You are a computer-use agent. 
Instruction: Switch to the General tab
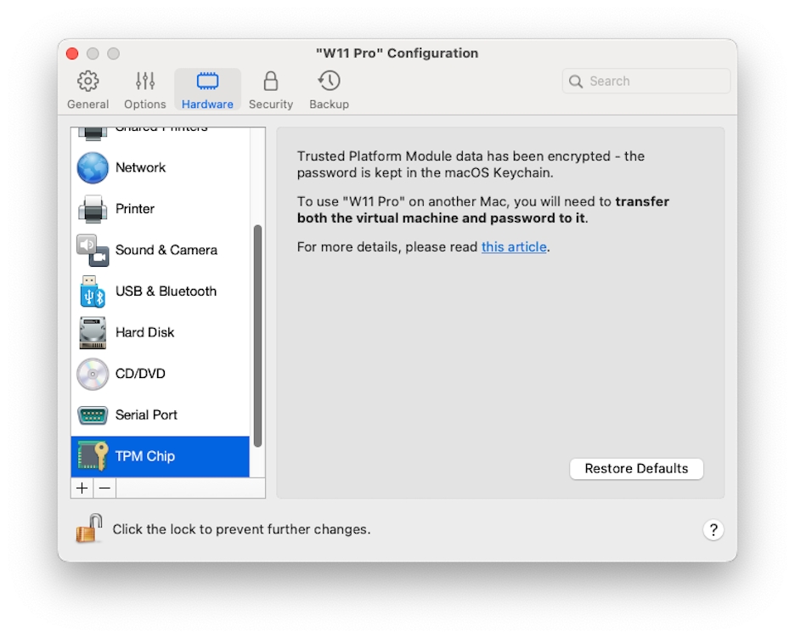88,90
